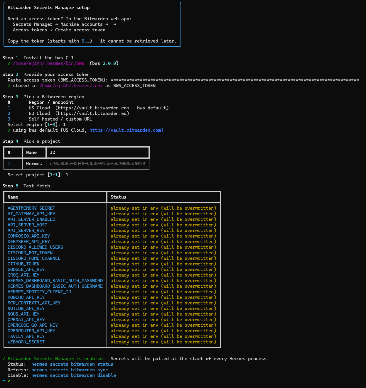
Task: Click GOOGLE_API_KEY row name
Action: [26, 270]
